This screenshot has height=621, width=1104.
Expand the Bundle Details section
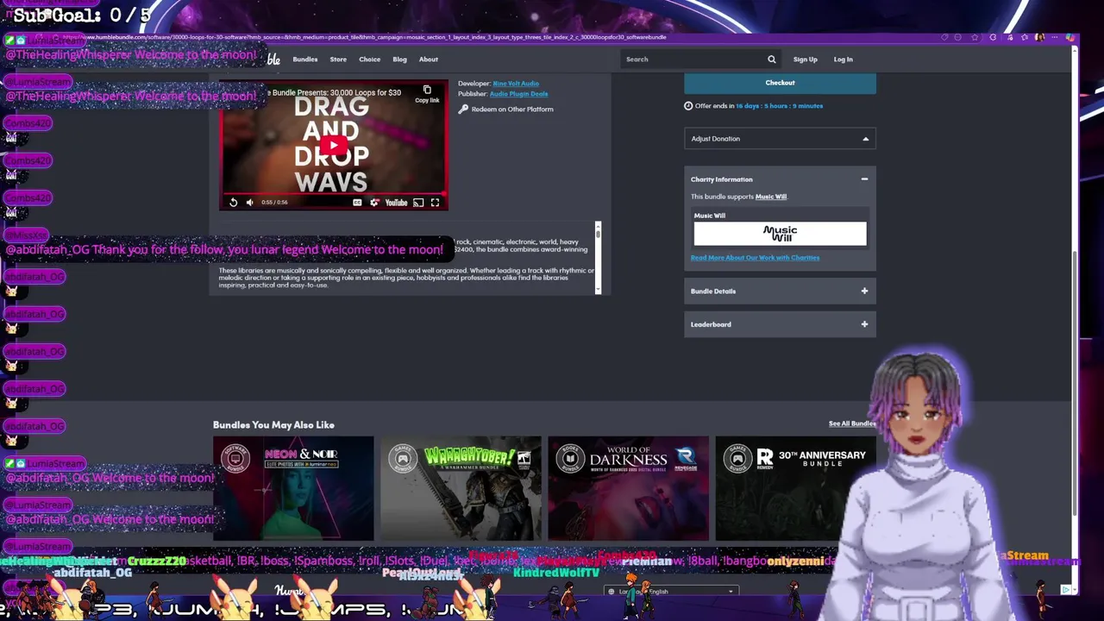tap(780, 292)
